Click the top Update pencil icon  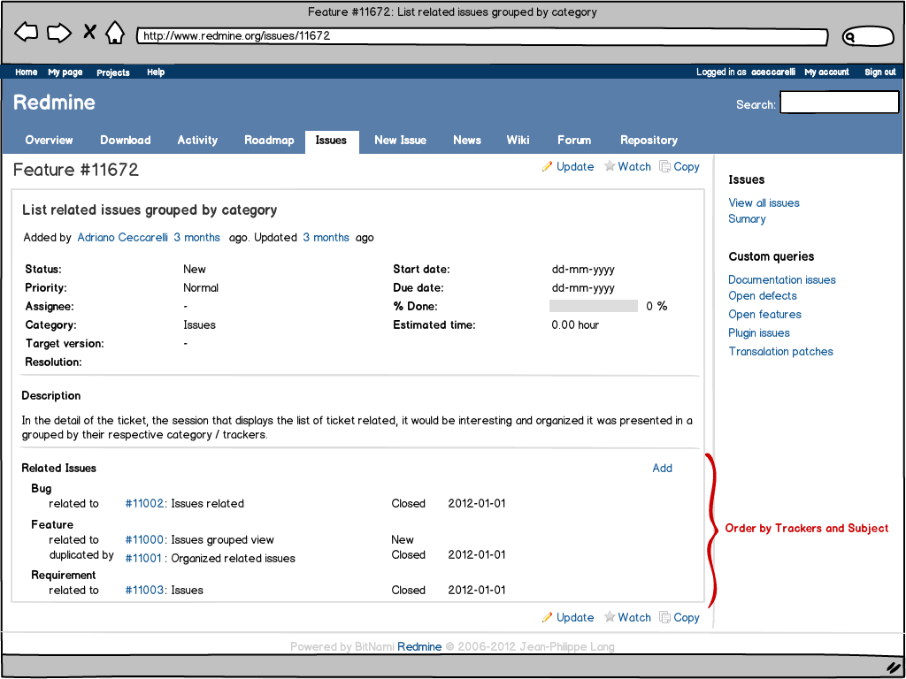[x=547, y=166]
